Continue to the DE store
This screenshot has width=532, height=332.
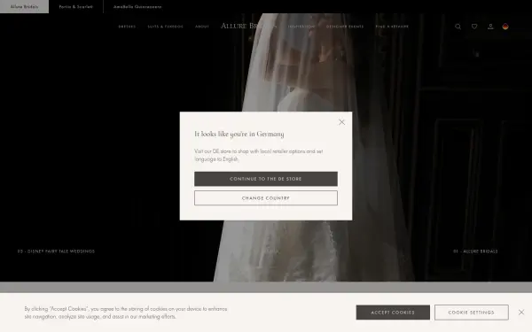coord(266,179)
